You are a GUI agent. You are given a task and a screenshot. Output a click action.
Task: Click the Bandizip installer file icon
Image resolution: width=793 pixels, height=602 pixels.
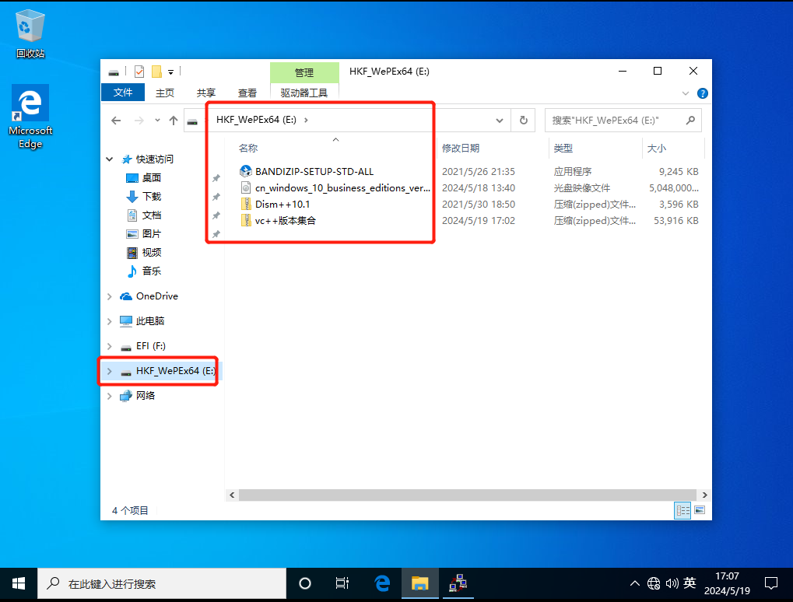pos(246,171)
